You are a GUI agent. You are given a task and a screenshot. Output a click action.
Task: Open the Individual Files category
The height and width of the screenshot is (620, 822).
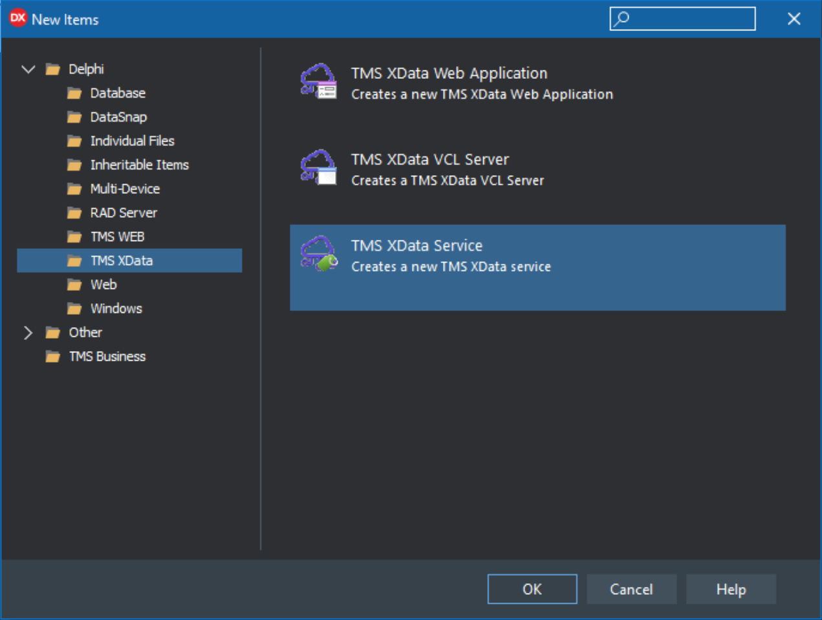click(132, 141)
